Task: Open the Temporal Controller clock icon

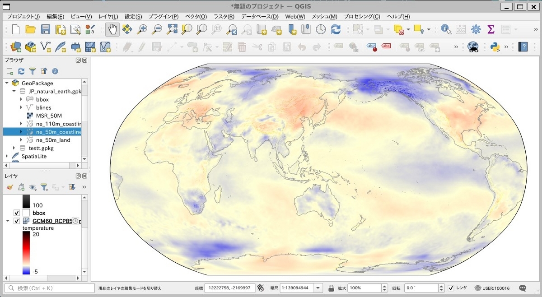Action: tap(321, 29)
